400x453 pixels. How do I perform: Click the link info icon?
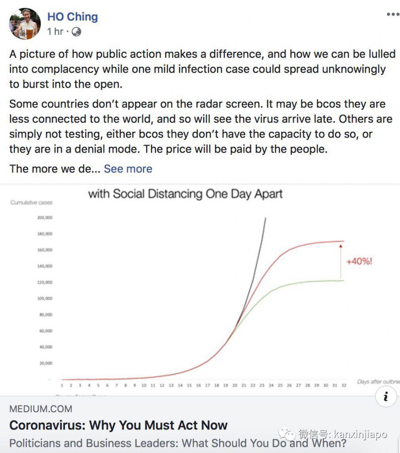coord(385,397)
